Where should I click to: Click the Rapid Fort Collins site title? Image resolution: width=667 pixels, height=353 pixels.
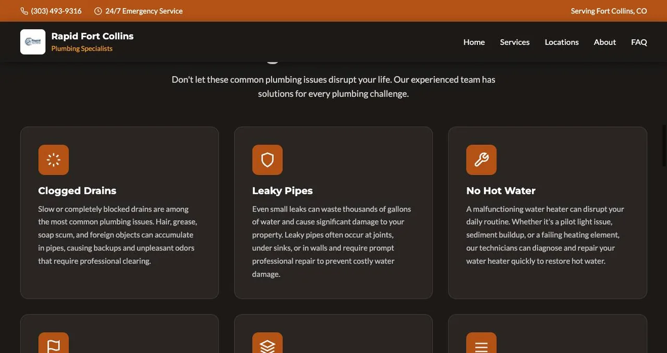tap(92, 36)
